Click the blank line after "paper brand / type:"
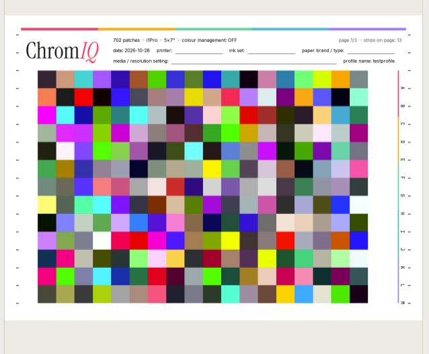The height and width of the screenshot is (354, 429). click(x=371, y=54)
